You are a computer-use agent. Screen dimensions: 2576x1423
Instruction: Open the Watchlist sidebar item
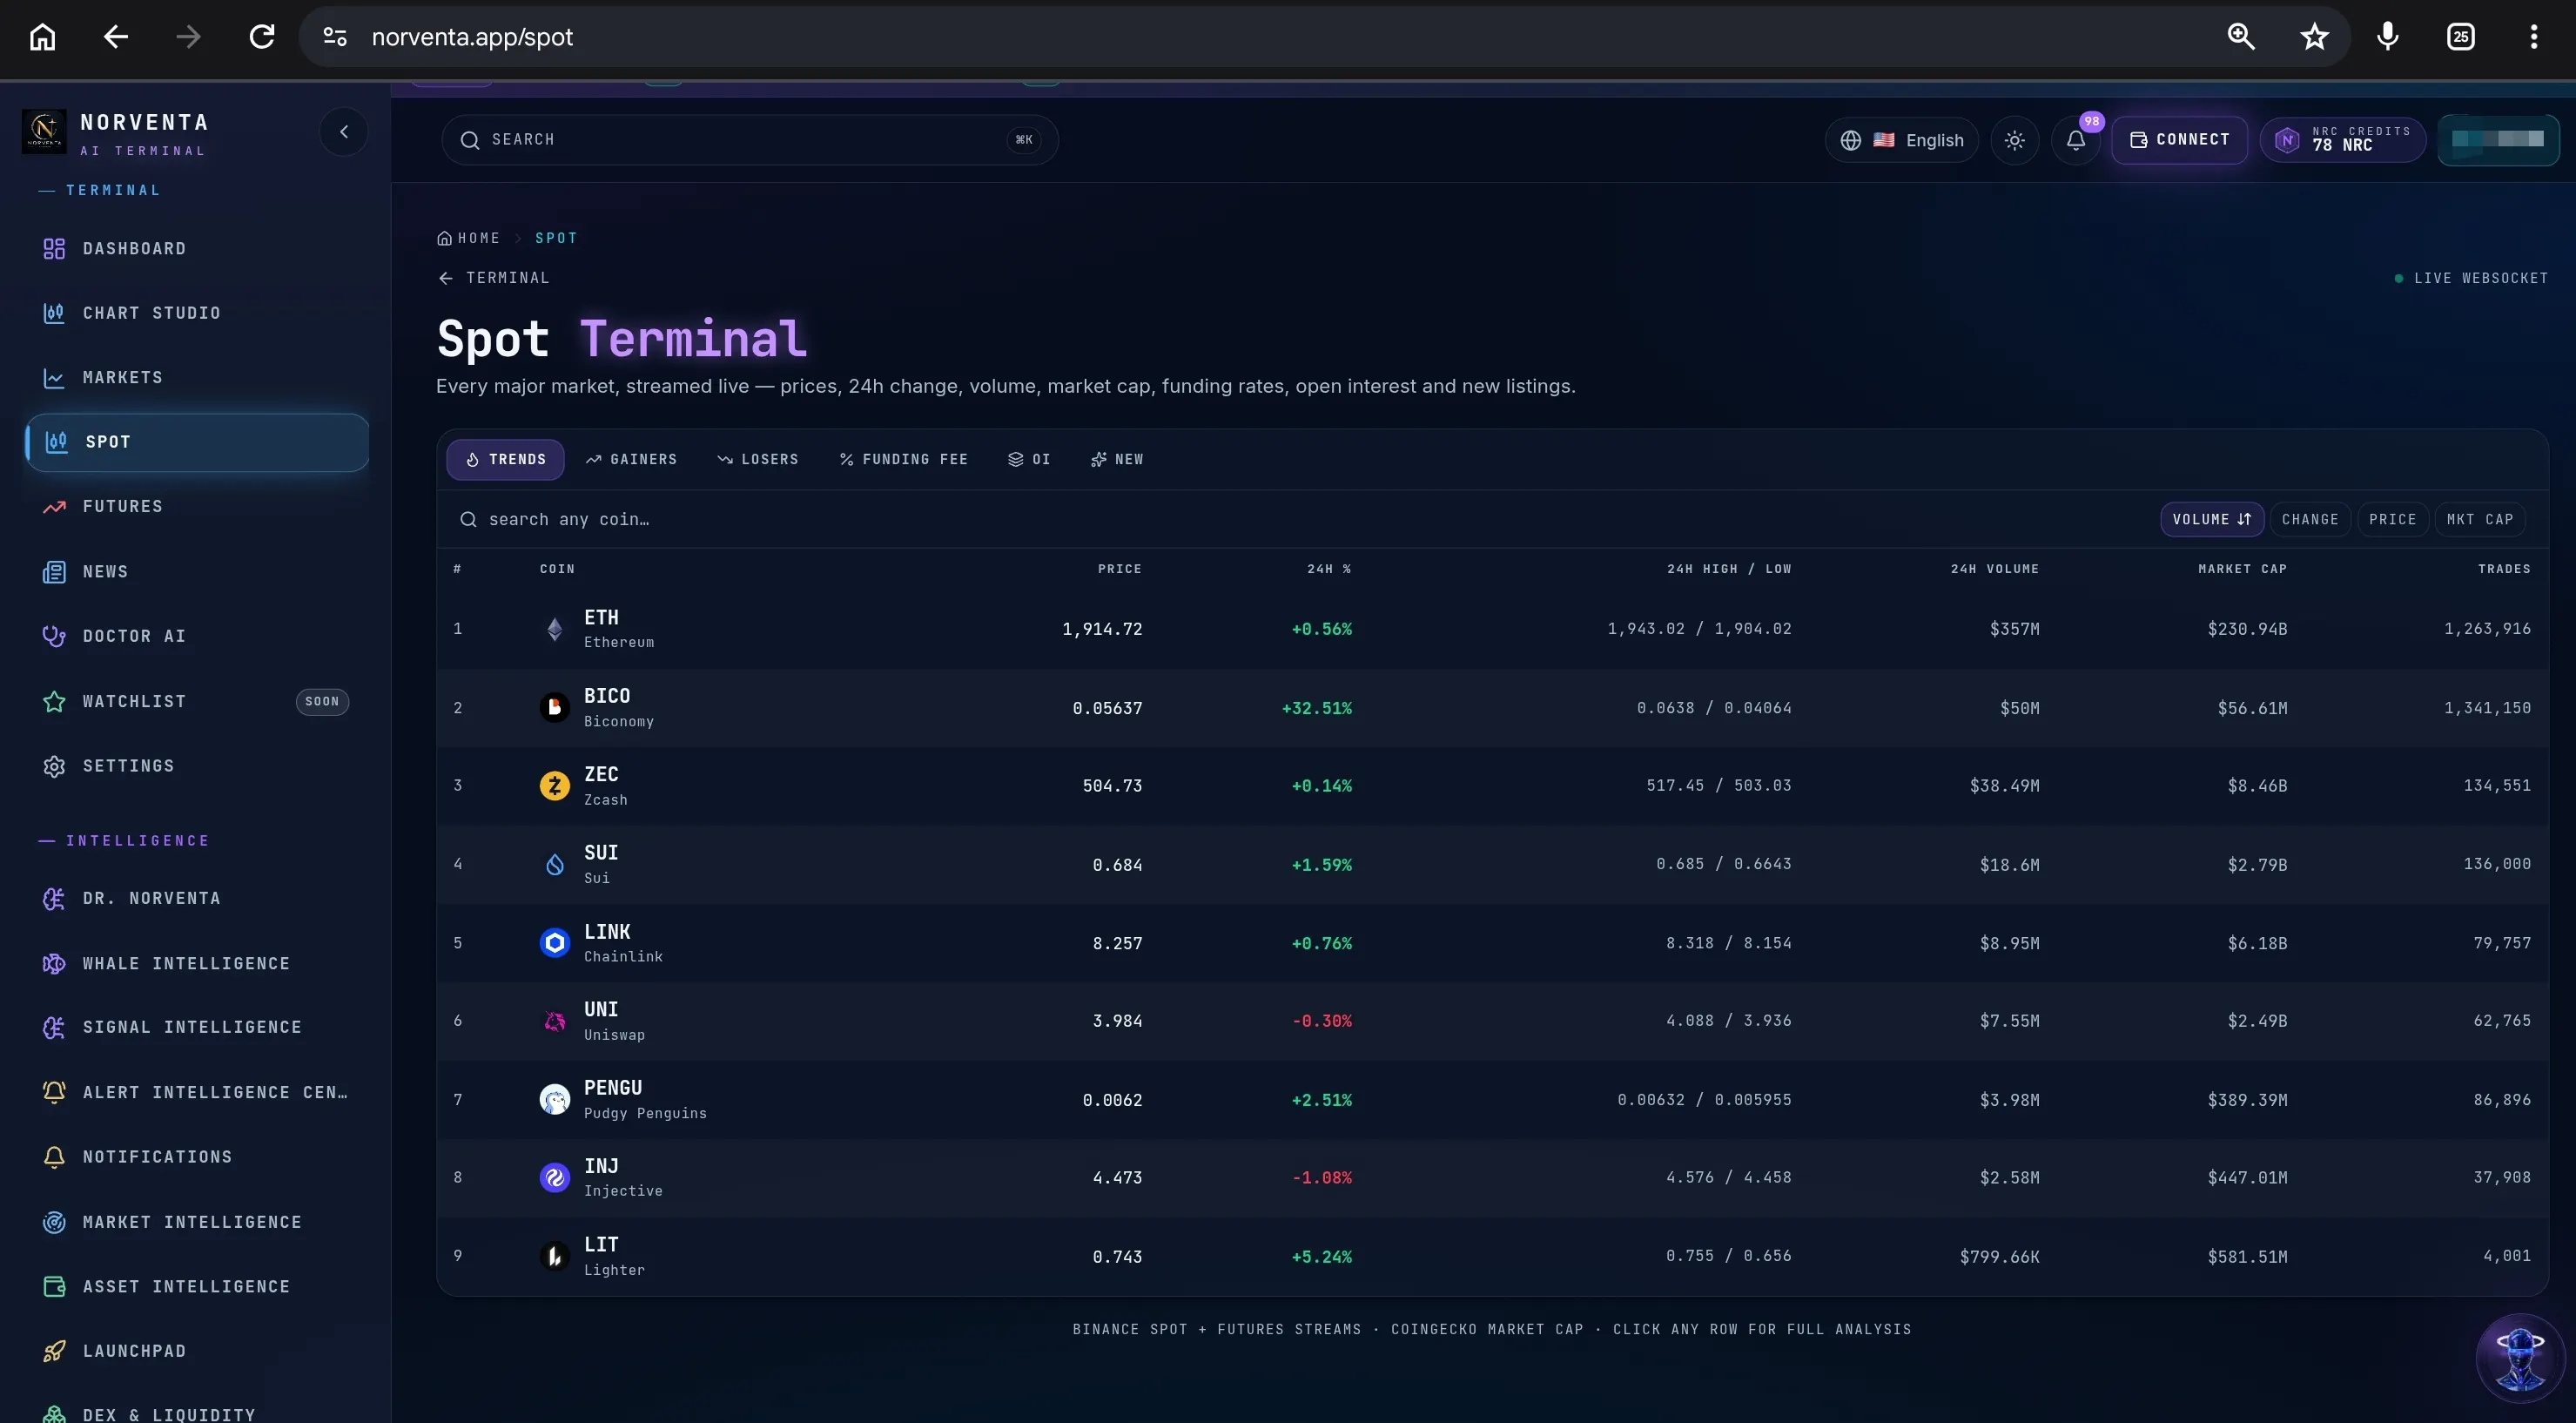coord(196,701)
